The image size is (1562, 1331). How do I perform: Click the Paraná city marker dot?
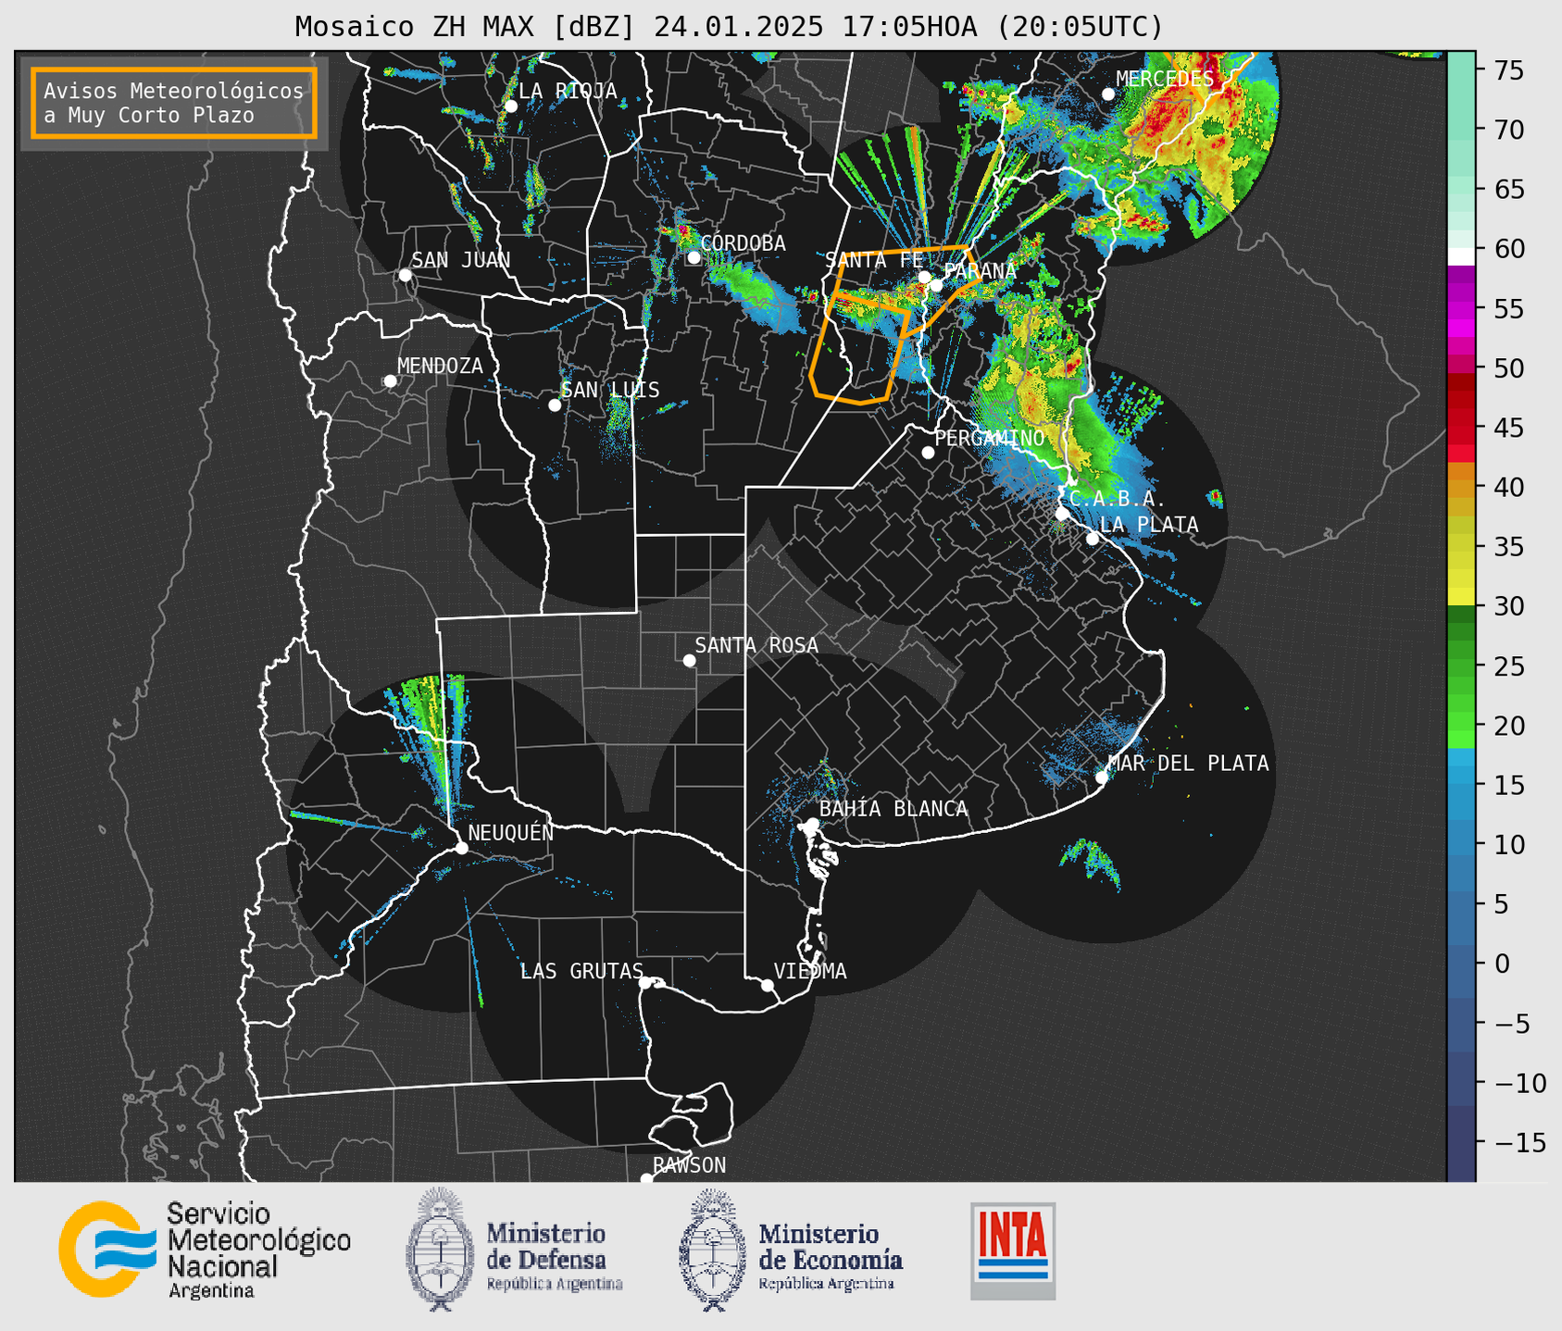pyautogui.click(x=937, y=285)
